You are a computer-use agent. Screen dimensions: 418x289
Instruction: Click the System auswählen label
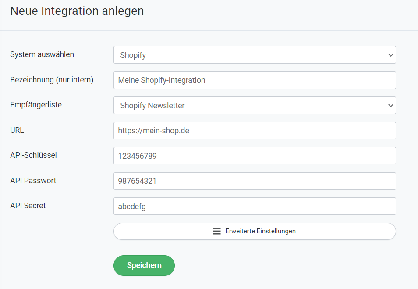coord(42,54)
